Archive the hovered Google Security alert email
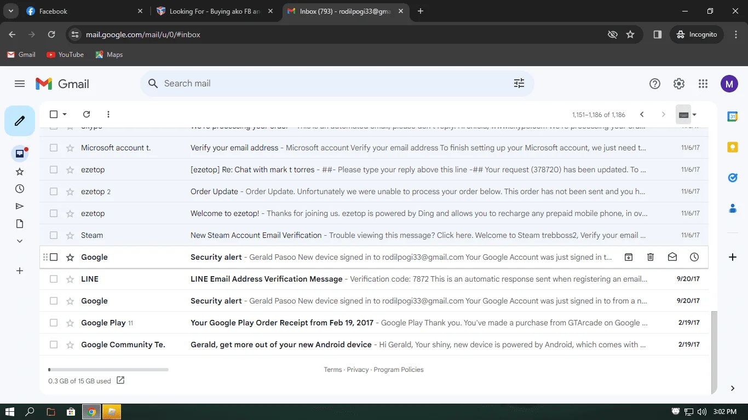 coord(629,257)
